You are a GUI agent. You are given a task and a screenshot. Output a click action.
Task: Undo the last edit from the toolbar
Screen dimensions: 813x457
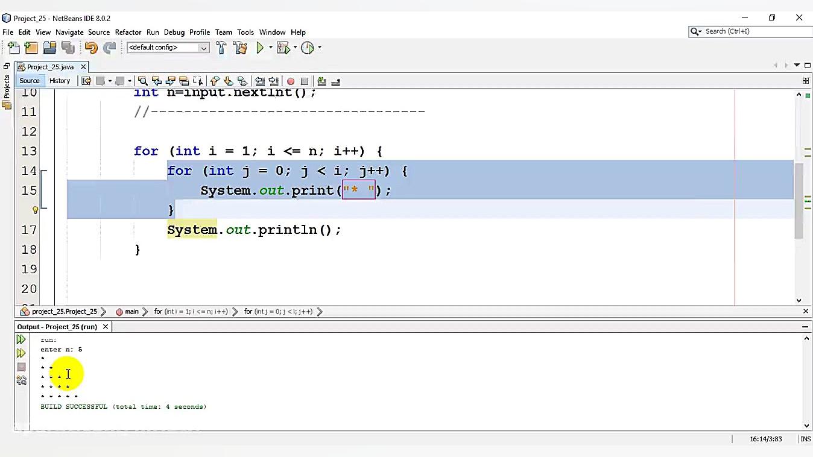point(91,48)
